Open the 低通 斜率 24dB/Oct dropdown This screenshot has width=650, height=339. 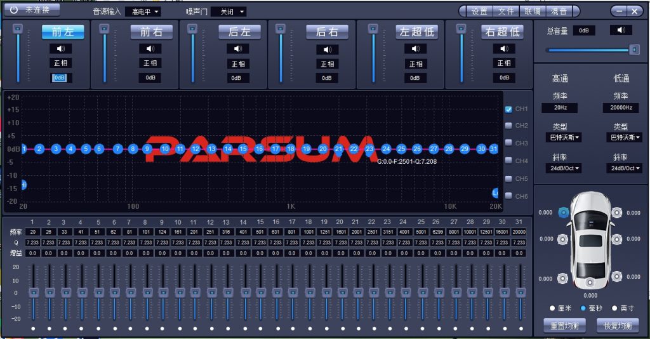click(x=625, y=168)
